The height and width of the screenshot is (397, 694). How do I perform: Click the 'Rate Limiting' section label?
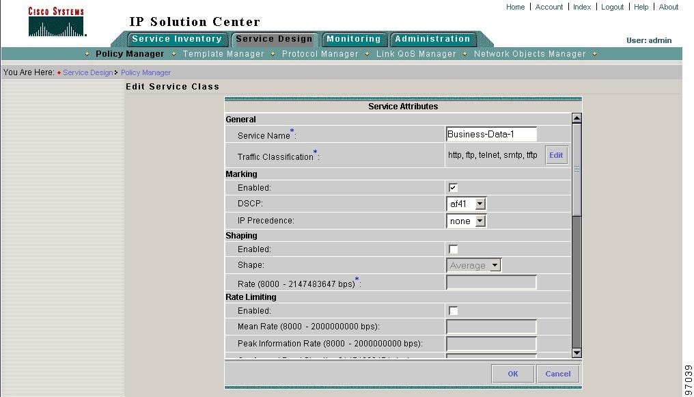click(251, 297)
